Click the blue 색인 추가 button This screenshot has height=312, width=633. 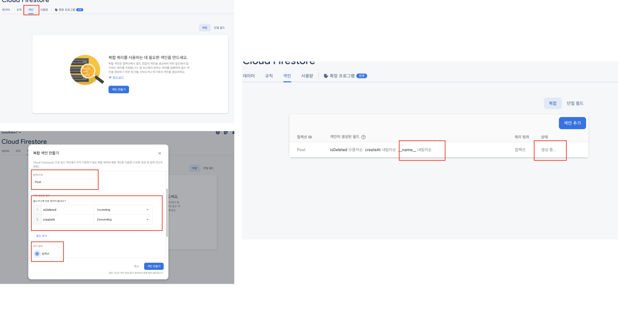572,123
